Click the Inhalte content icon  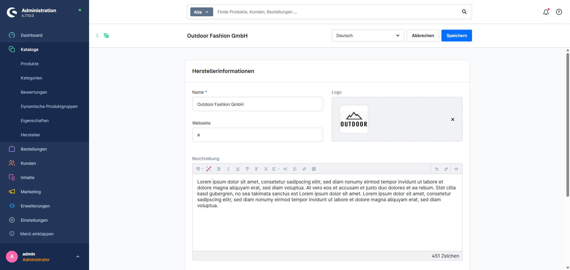12,177
